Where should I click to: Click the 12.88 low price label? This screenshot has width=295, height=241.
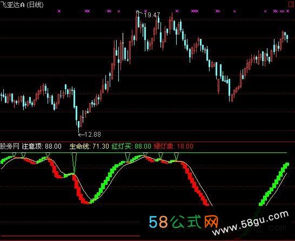coord(92,135)
